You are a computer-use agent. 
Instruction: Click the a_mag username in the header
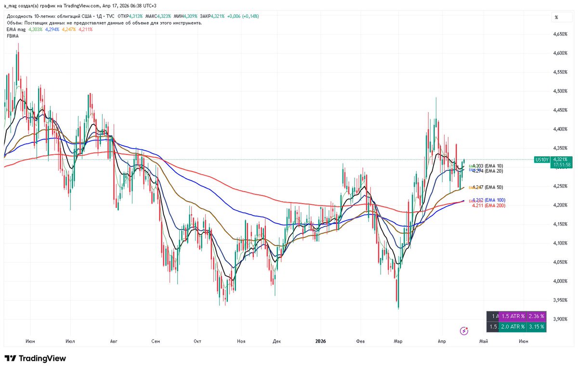(x=10, y=7)
